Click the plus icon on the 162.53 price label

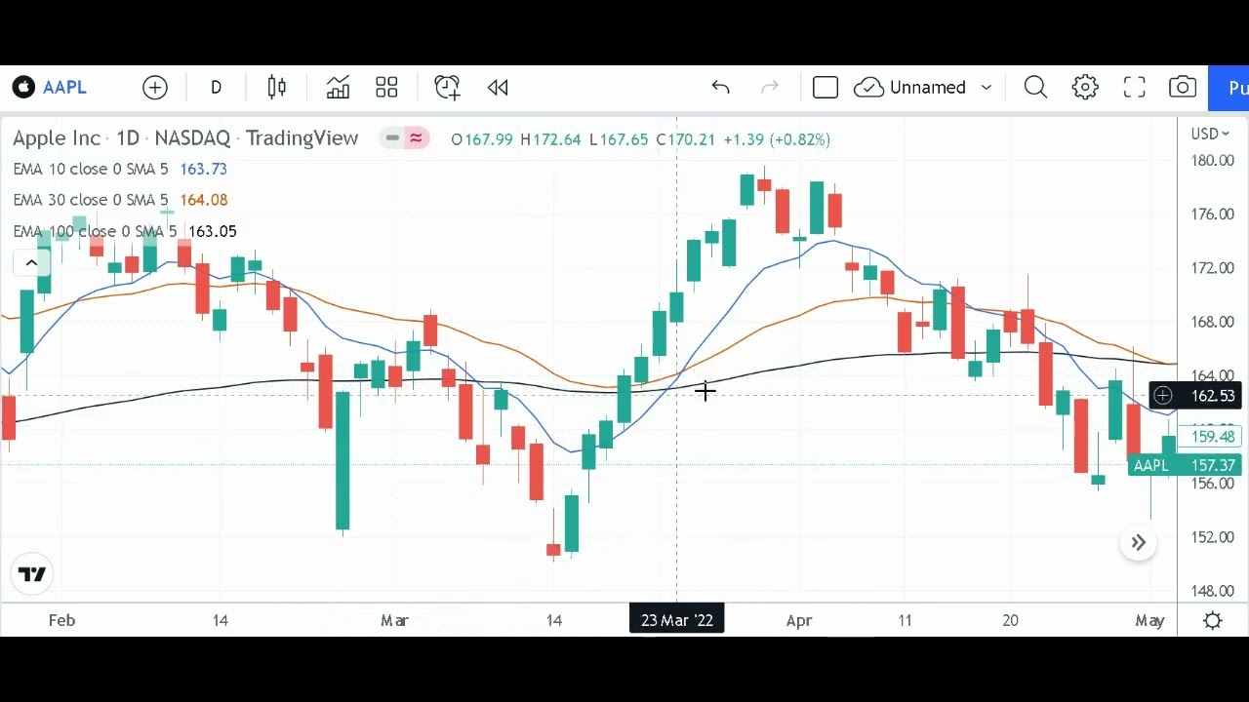[1163, 396]
